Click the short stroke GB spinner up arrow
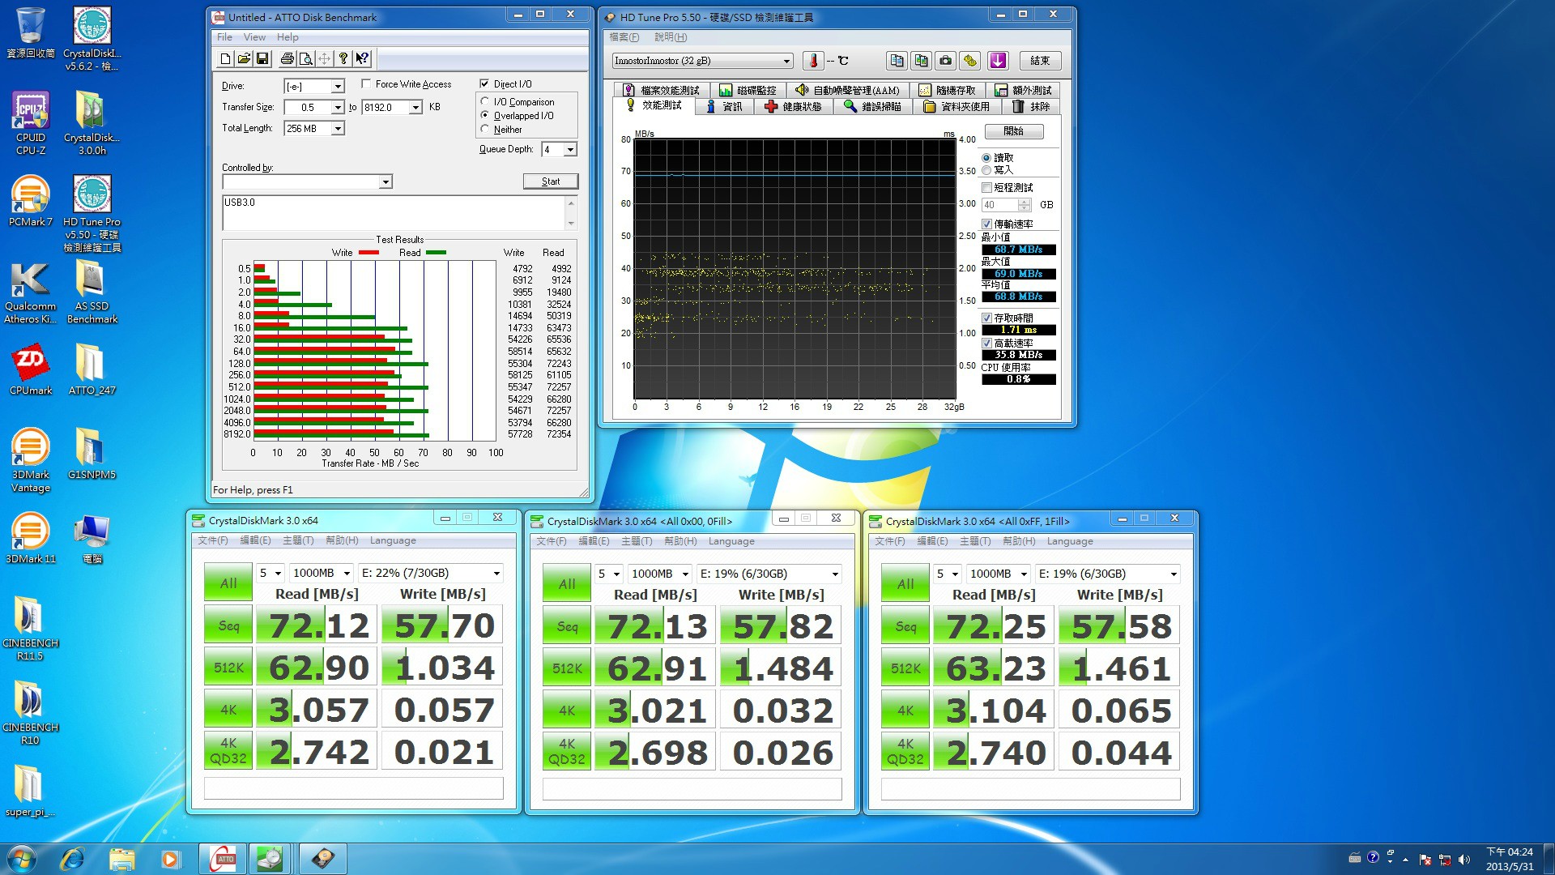 (1025, 202)
